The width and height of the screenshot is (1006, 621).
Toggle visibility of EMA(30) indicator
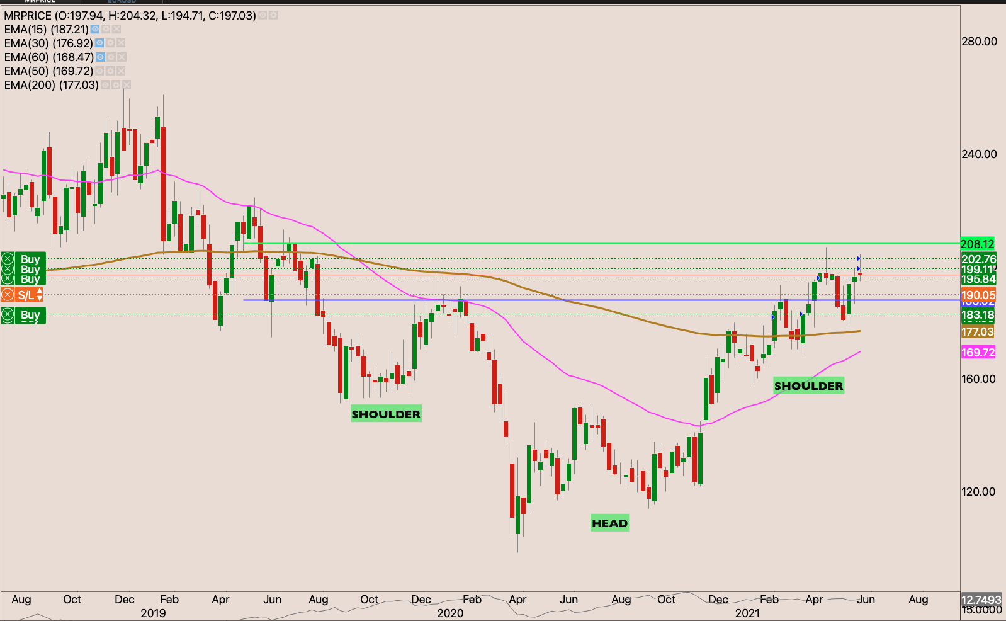coord(99,43)
